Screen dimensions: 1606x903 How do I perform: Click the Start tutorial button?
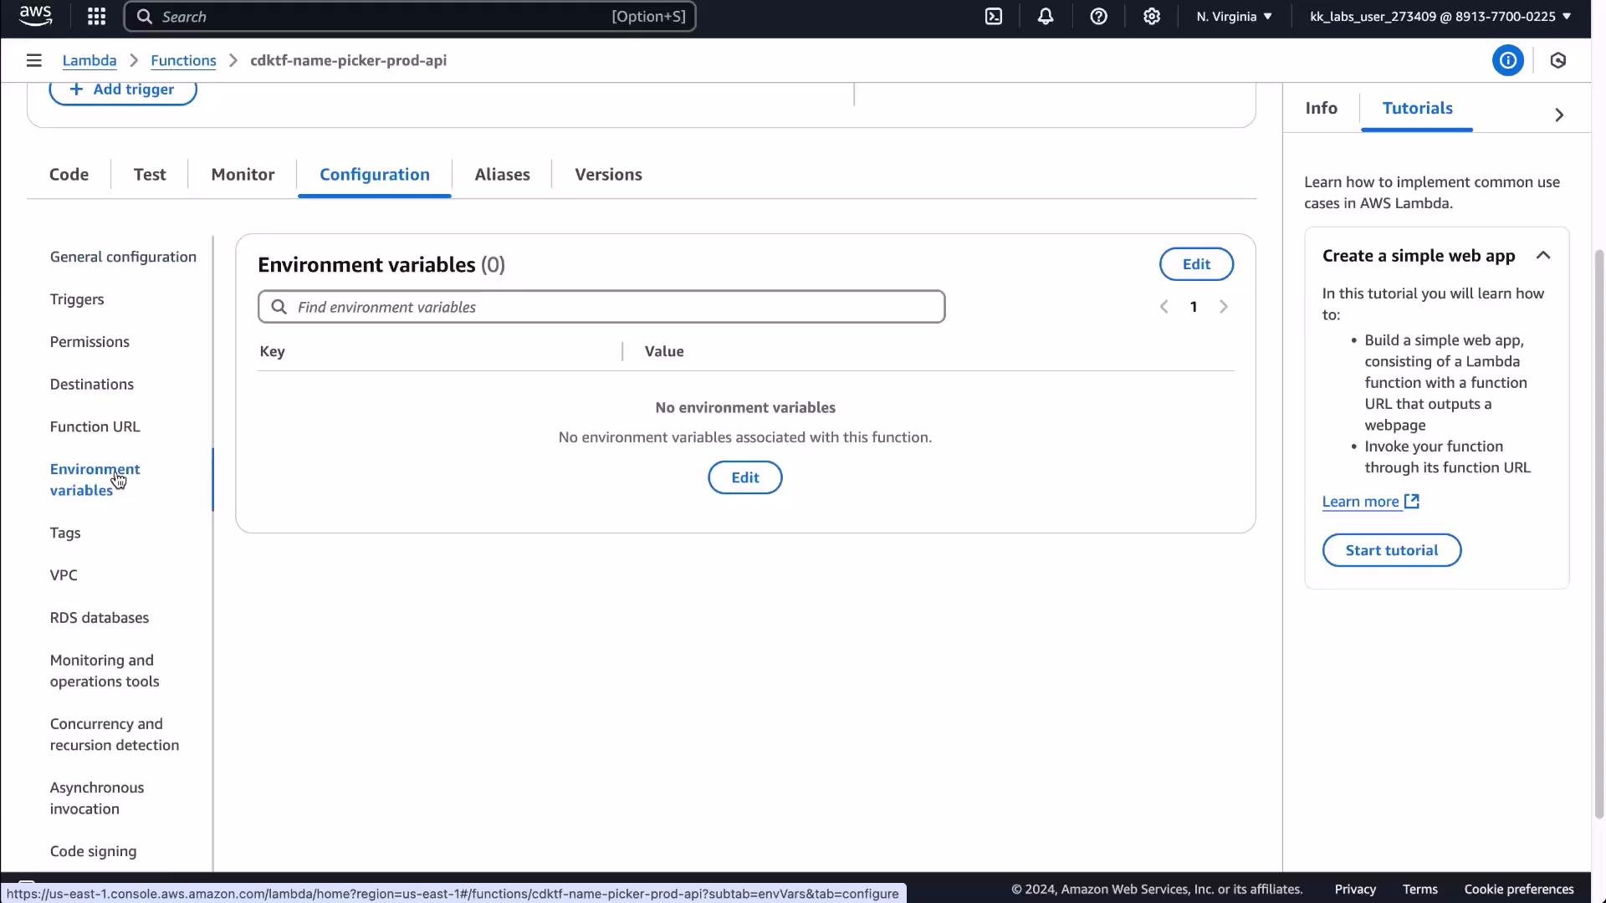coord(1392,550)
